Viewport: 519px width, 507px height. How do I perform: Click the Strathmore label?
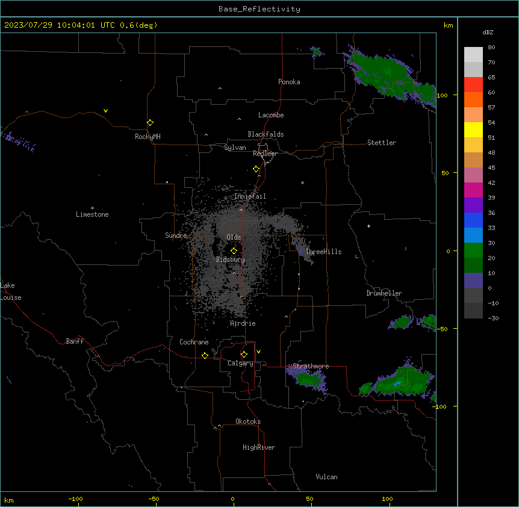pos(311,366)
